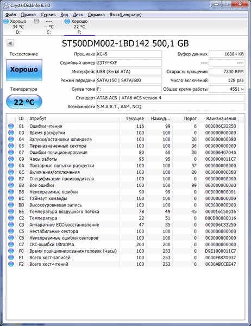
Task: Click raw value D9E1000011C7
Action: coord(221,251)
